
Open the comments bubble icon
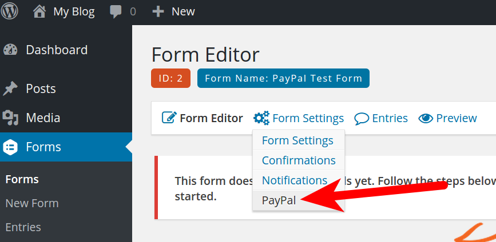[117, 11]
